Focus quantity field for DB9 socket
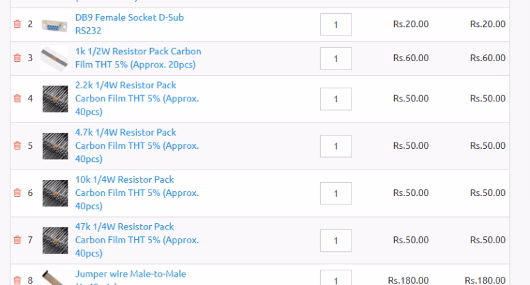The width and height of the screenshot is (530, 285). 335,24
